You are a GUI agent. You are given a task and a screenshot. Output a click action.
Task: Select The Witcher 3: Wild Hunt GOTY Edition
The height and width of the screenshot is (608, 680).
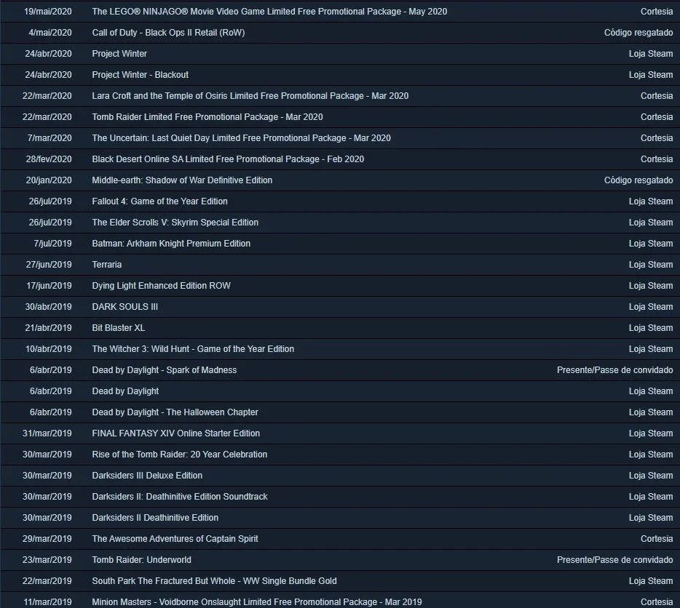(193, 349)
